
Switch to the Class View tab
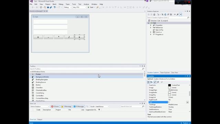(x=174, y=73)
